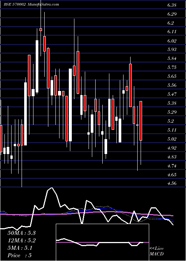Click the 5.02 price axis label
Viewport: 186px width, 261px height.
point(172,139)
